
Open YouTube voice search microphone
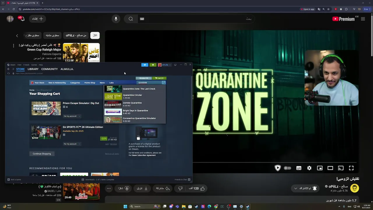(116, 19)
